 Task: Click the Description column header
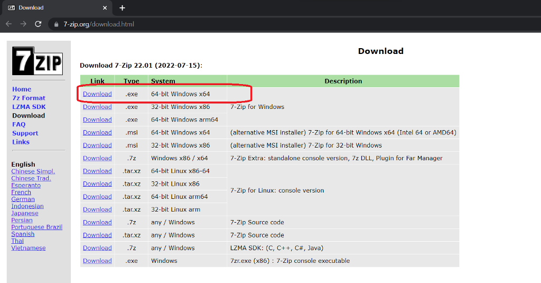(x=343, y=81)
